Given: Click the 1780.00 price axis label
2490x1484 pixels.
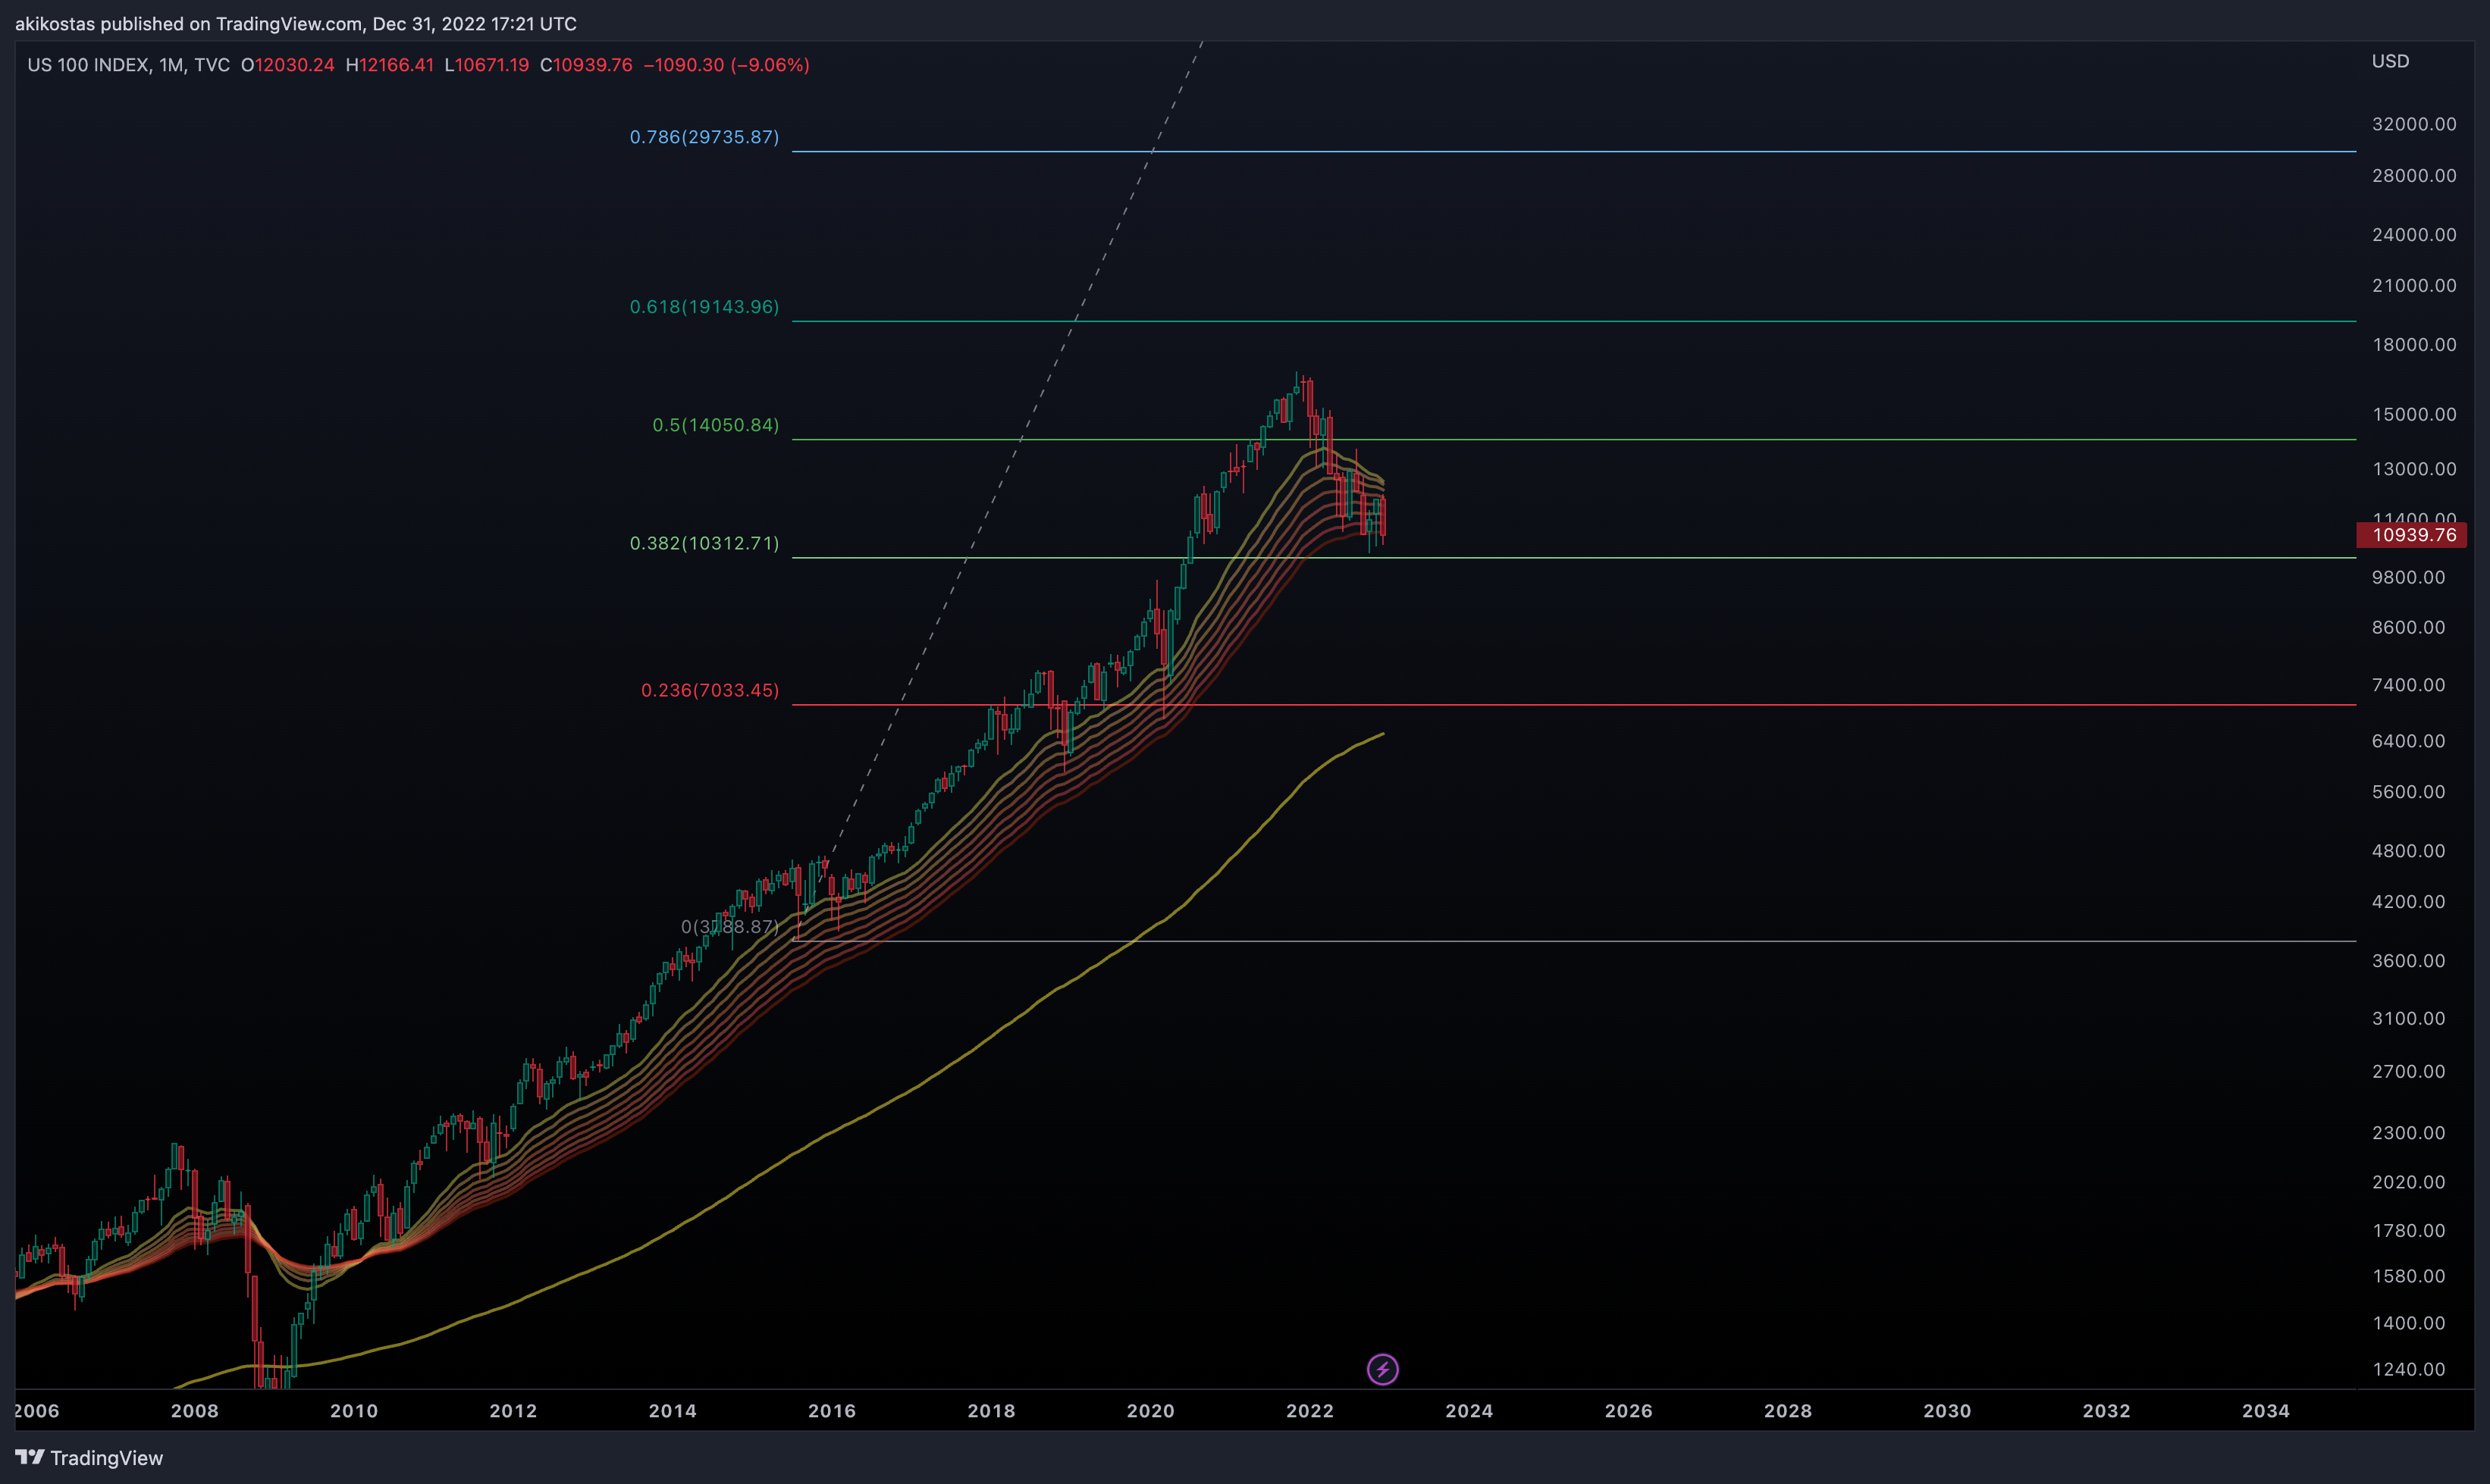Looking at the screenshot, I should click(x=2408, y=1231).
